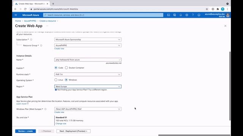Click the Create a resource breadcrumb
The width and height of the screenshot is (243, 136).
(x=47, y=21)
